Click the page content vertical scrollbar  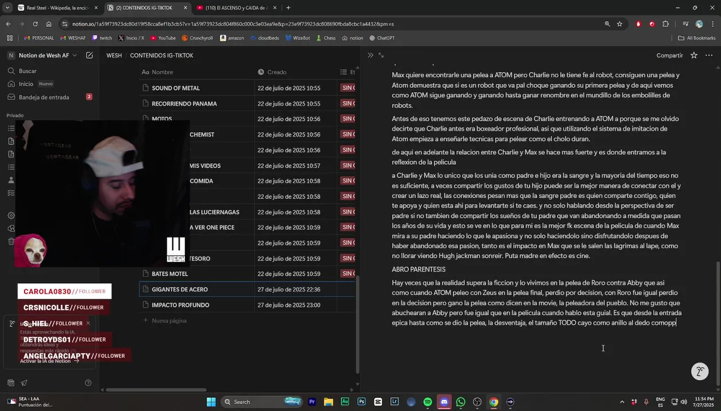point(718,323)
